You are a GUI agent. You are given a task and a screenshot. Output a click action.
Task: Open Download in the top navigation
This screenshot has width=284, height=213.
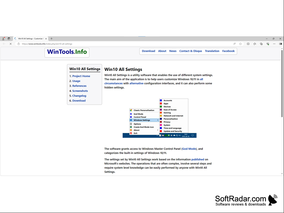point(149,51)
